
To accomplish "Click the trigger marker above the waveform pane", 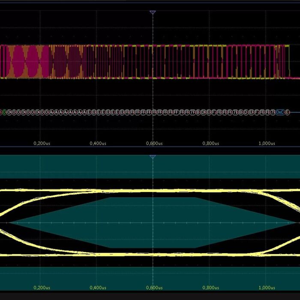I will click(153, 12).
